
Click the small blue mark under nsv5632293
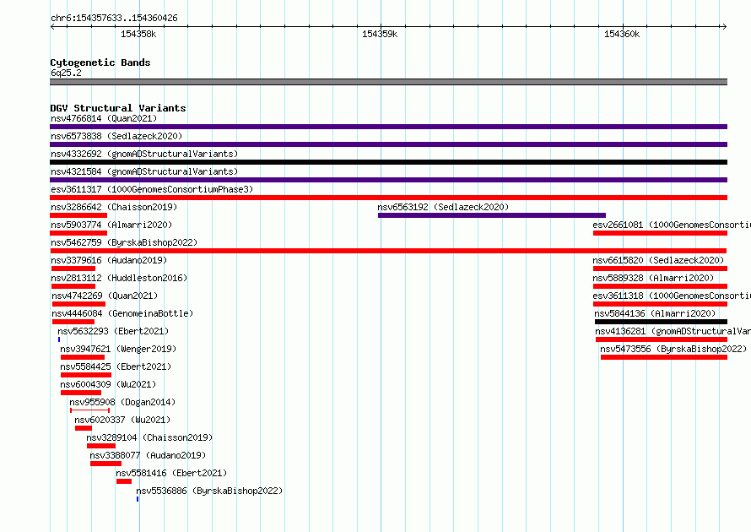(59, 339)
